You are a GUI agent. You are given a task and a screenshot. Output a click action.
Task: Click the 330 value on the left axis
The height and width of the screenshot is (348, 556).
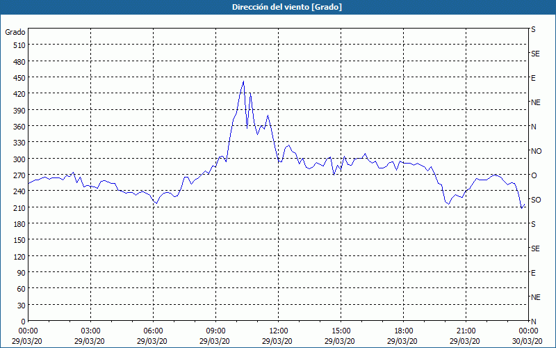pos(20,143)
